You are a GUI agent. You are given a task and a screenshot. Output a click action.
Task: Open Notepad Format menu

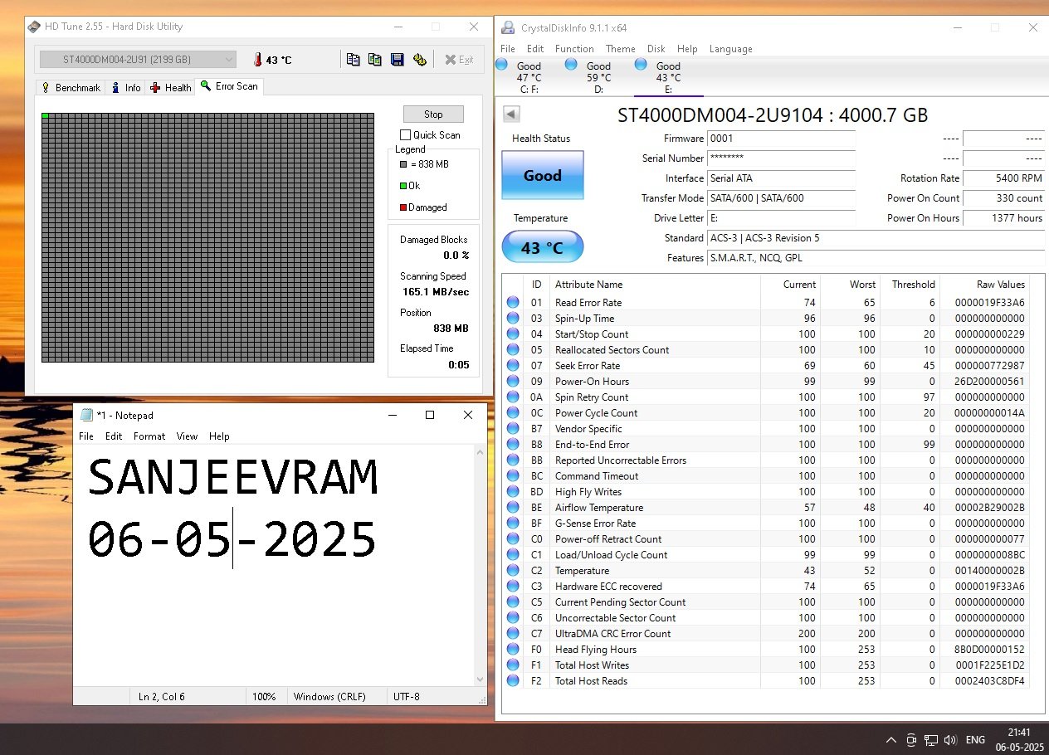click(149, 436)
